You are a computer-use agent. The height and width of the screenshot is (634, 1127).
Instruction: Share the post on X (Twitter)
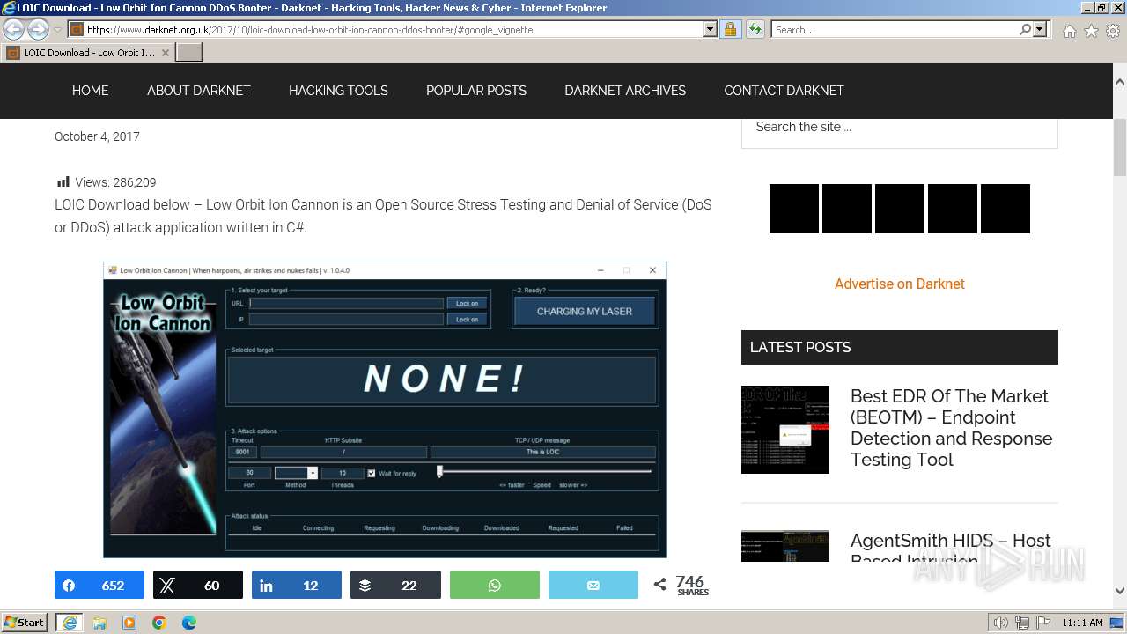point(198,585)
